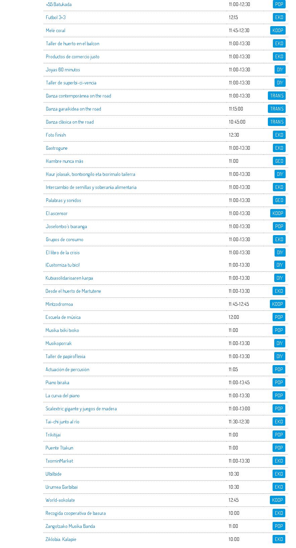The image size is (296, 548).
Task: Open the '+55 Batukada' event link
Action: pos(59,4)
